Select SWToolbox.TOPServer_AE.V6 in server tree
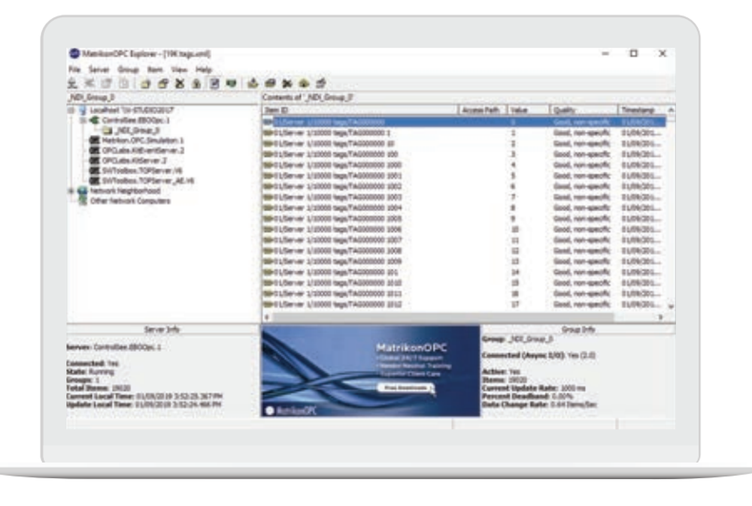The height and width of the screenshot is (506, 752). pos(148,180)
